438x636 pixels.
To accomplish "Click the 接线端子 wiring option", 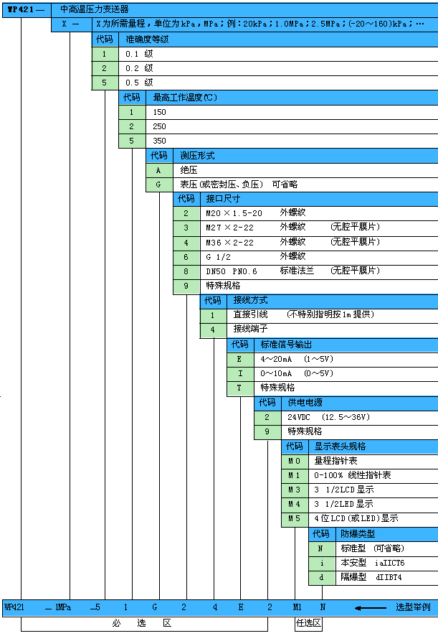I will coord(332,329).
